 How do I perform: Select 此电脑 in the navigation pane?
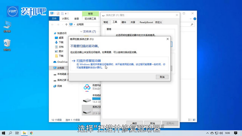59,68
